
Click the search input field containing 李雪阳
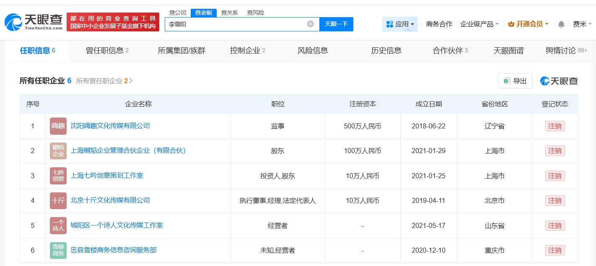click(x=235, y=24)
